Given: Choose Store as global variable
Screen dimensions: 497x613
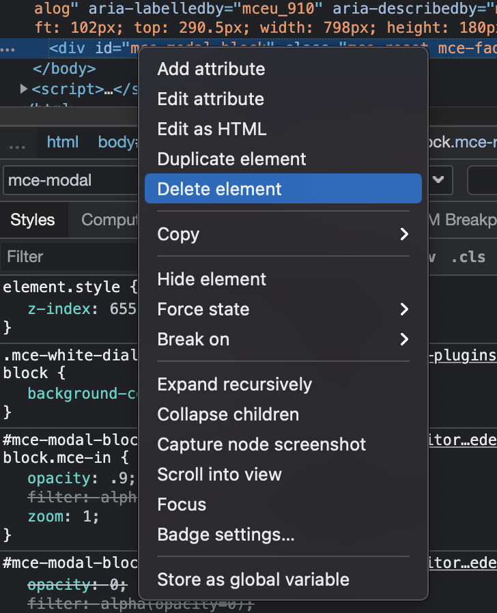Looking at the screenshot, I should [283, 580].
